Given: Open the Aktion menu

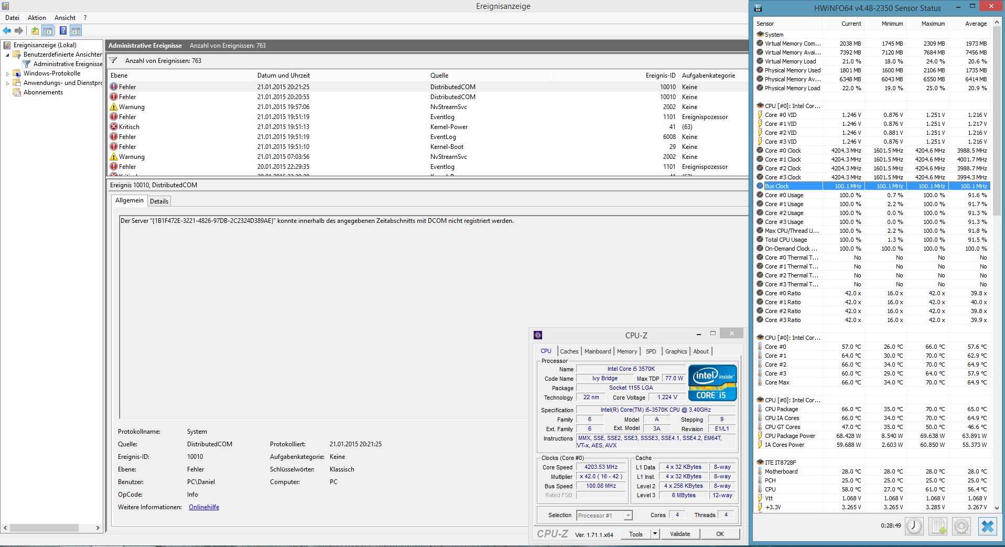Looking at the screenshot, I should click(37, 18).
